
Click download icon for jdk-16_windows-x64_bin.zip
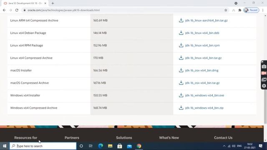point(181,107)
